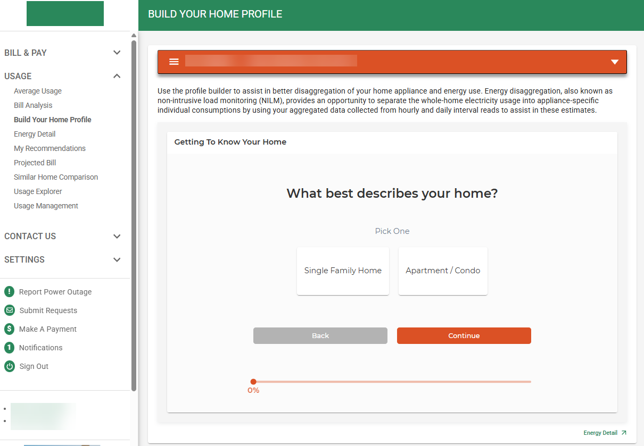Click the Notifications badge icon
The height and width of the screenshot is (446, 644).
(9, 348)
